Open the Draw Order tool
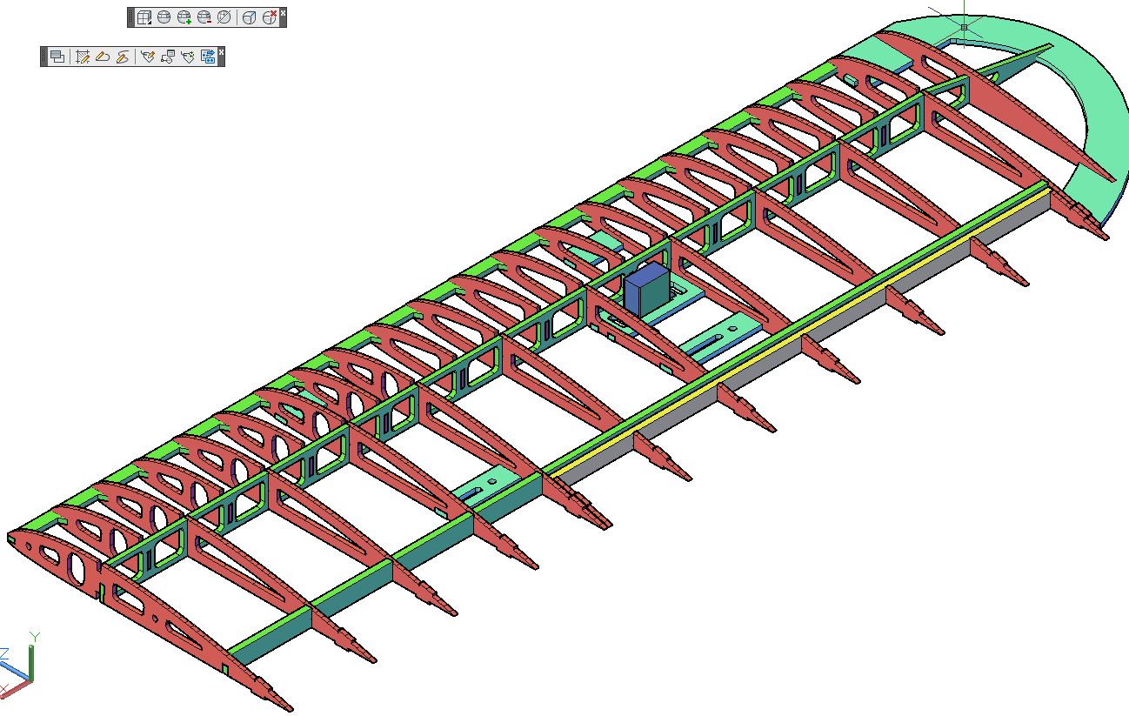This screenshot has width=1129, height=716. (57, 57)
